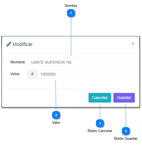Close the Modificar dialog with the X

[x=133, y=44]
